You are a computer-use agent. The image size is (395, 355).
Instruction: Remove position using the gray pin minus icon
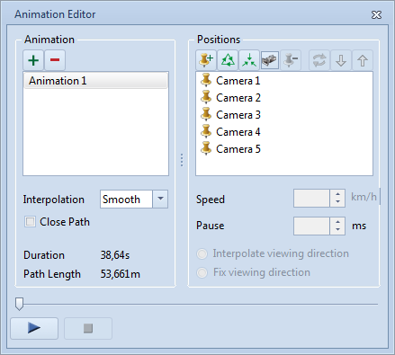click(x=291, y=60)
